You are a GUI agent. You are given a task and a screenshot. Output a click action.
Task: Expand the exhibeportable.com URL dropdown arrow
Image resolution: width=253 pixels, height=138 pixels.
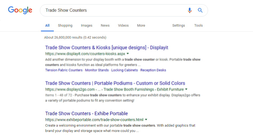(146, 120)
